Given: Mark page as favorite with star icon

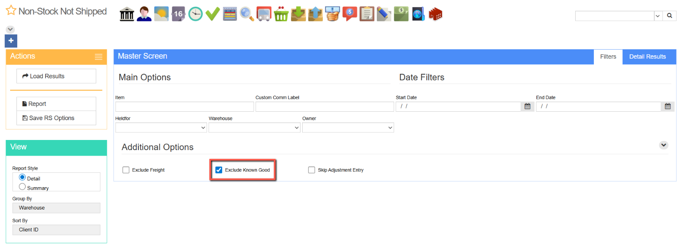Looking at the screenshot, I should (11, 10).
